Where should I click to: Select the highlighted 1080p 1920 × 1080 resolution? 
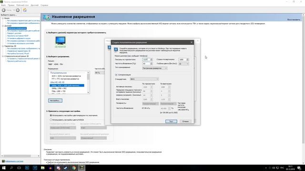[x=67, y=85]
